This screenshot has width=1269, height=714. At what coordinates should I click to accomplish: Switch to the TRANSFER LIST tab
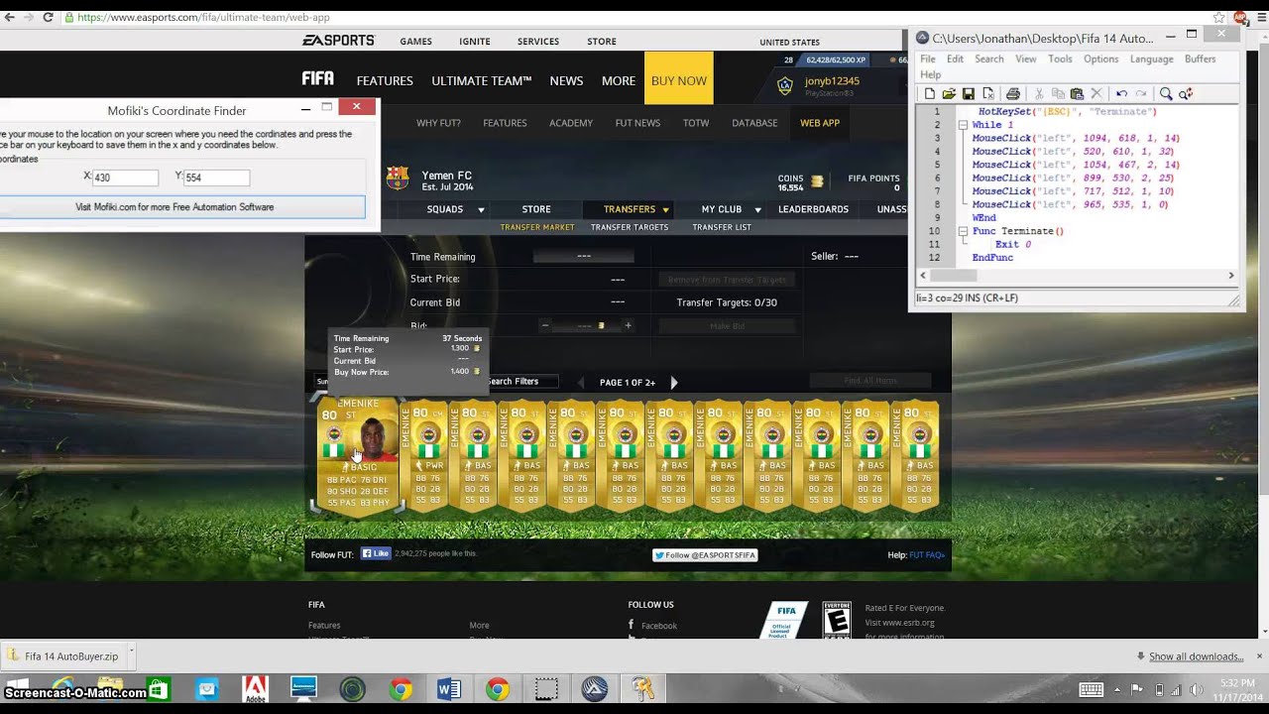click(722, 227)
